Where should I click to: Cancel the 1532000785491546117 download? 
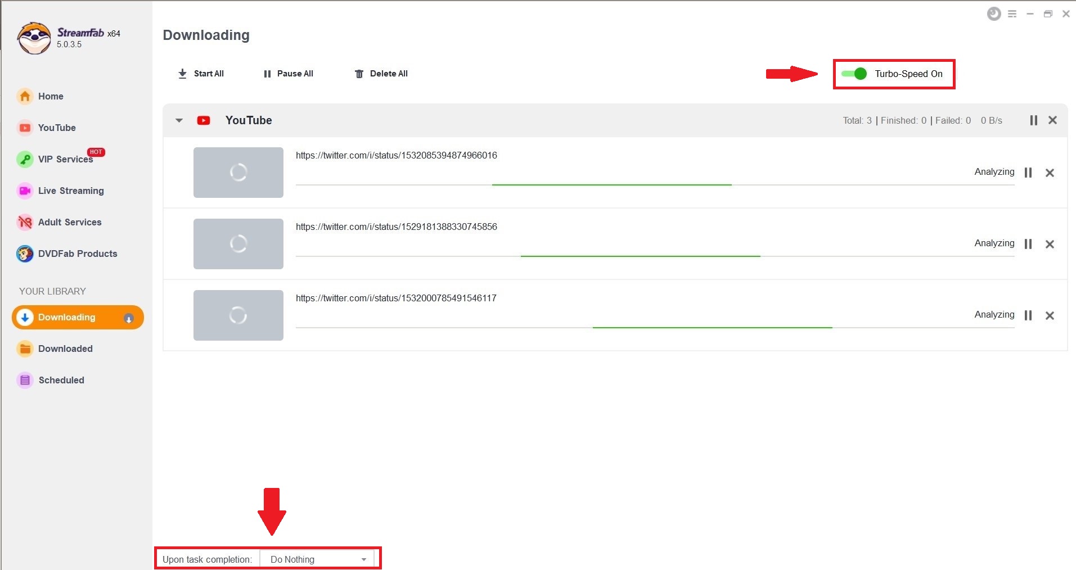coord(1050,315)
